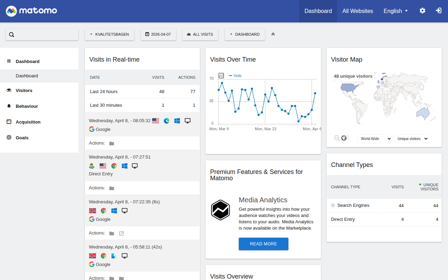Click the returning visitor profile icon
The image size is (448, 280).
(92, 166)
